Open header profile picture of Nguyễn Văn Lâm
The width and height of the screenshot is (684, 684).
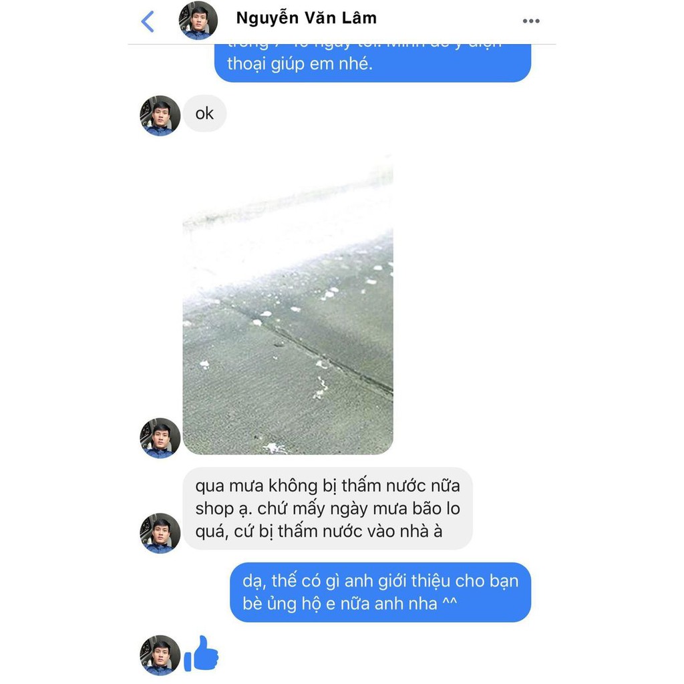[198, 21]
